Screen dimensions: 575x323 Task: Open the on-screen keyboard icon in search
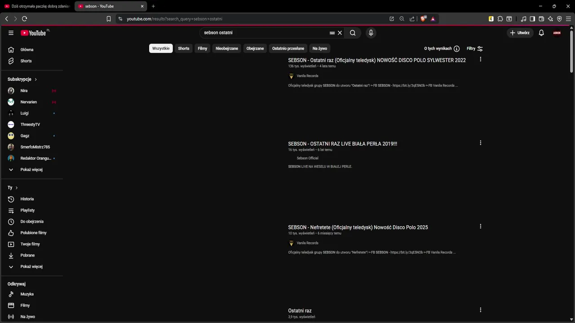click(332, 33)
